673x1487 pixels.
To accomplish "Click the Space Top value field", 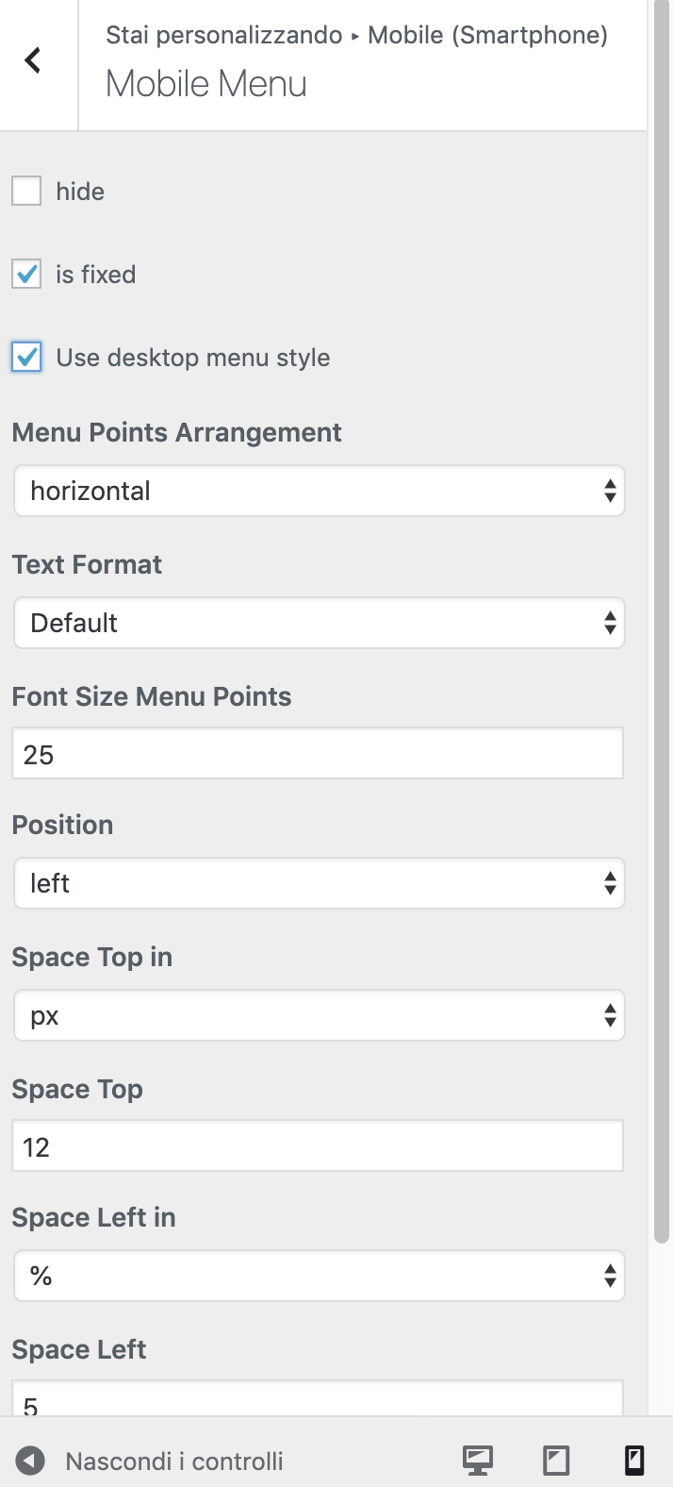I will (x=317, y=1145).
